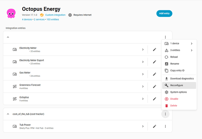Open the 103 entities link
The width and height of the screenshot is (202, 139).
point(53,19)
